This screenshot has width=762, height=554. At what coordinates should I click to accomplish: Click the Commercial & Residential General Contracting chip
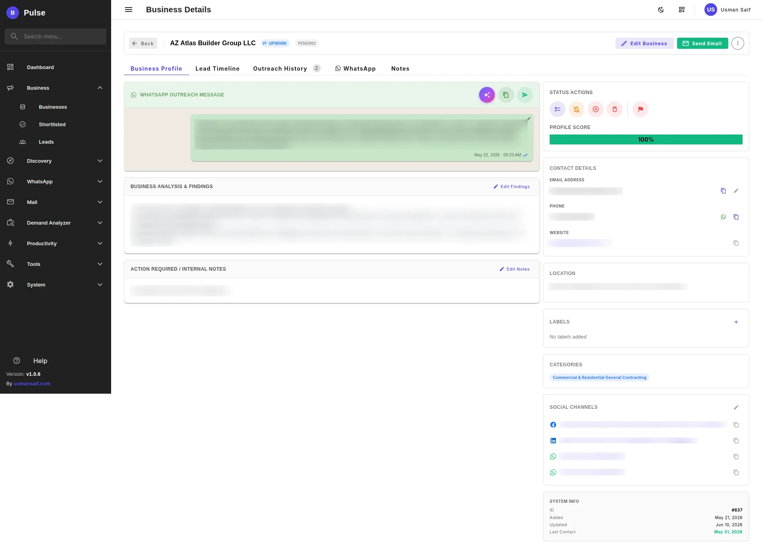(x=599, y=377)
